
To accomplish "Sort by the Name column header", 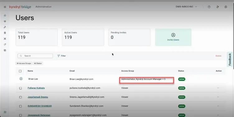I will pos(30,71).
